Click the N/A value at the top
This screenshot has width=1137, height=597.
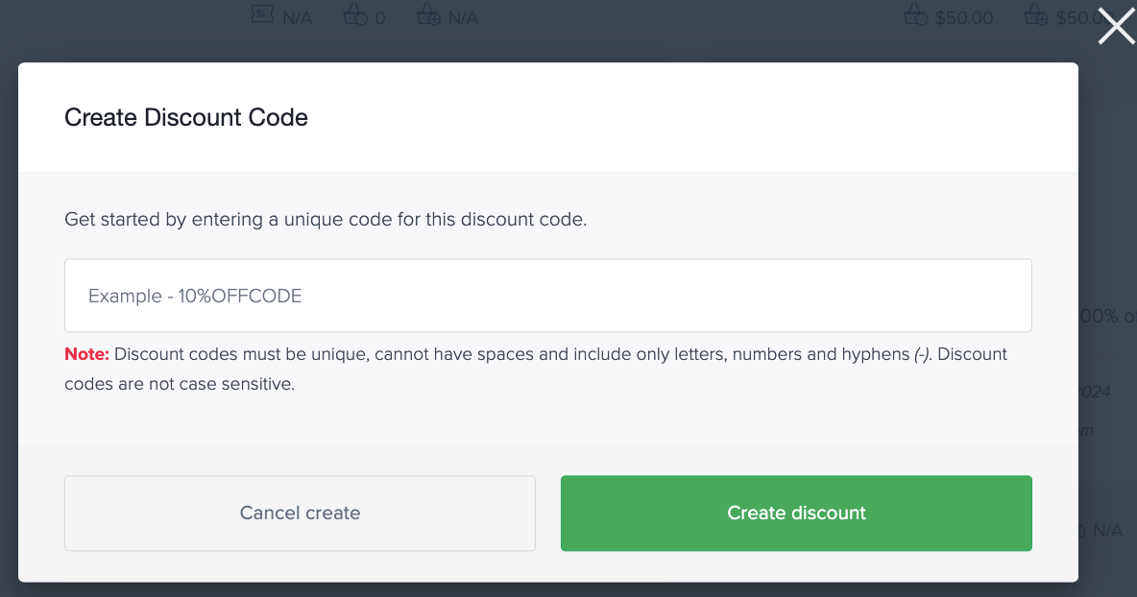click(298, 16)
